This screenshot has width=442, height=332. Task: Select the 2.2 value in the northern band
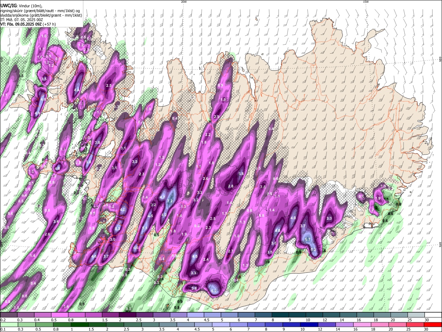point(208,135)
